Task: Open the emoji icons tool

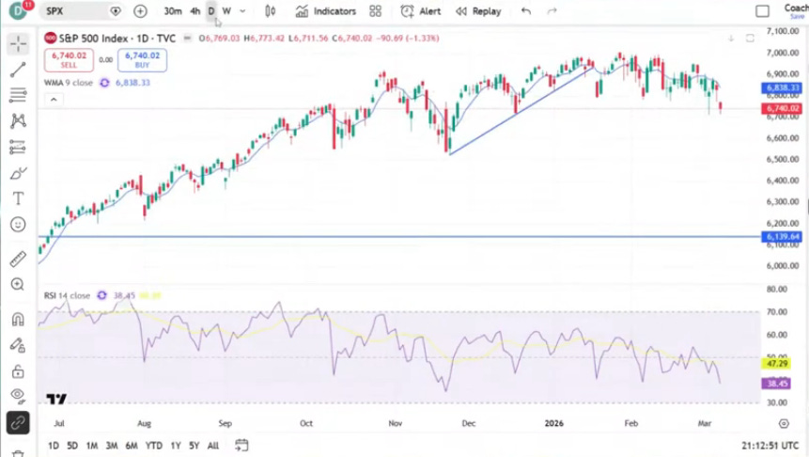Action: click(x=18, y=225)
